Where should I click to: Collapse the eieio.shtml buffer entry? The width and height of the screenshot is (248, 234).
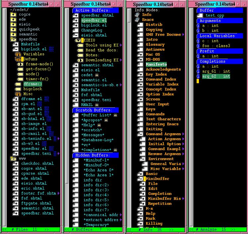[75, 35]
